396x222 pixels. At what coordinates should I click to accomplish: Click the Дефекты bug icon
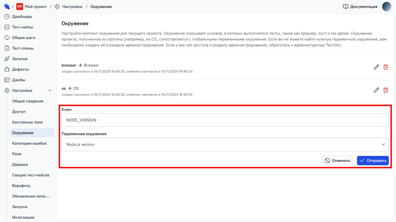pos(7,69)
